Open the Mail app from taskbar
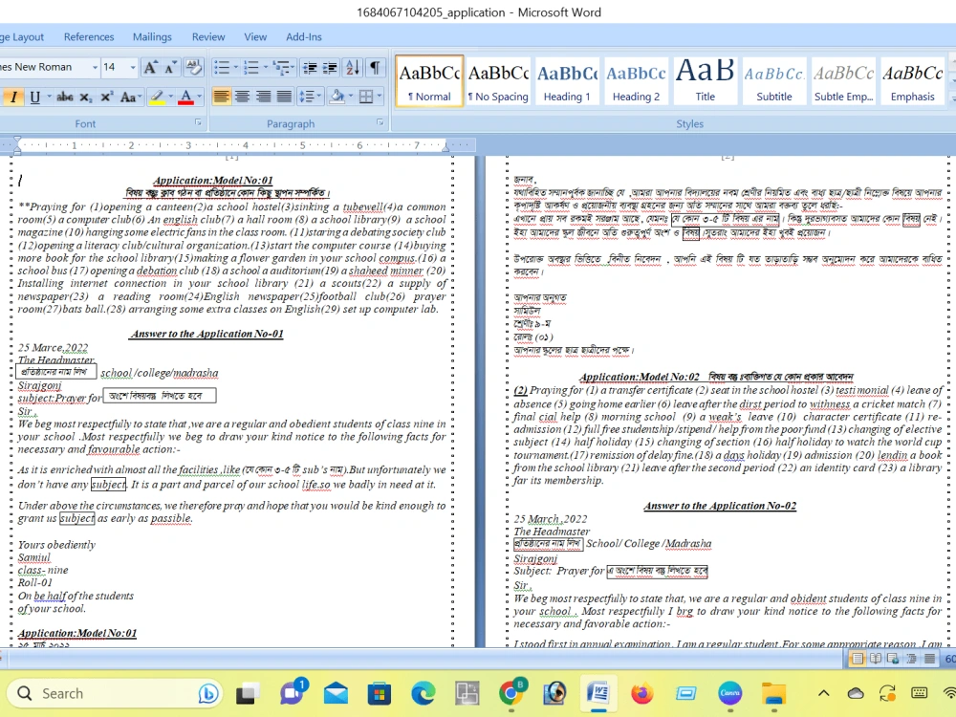Viewport: 956px width, 717px height. click(x=336, y=693)
